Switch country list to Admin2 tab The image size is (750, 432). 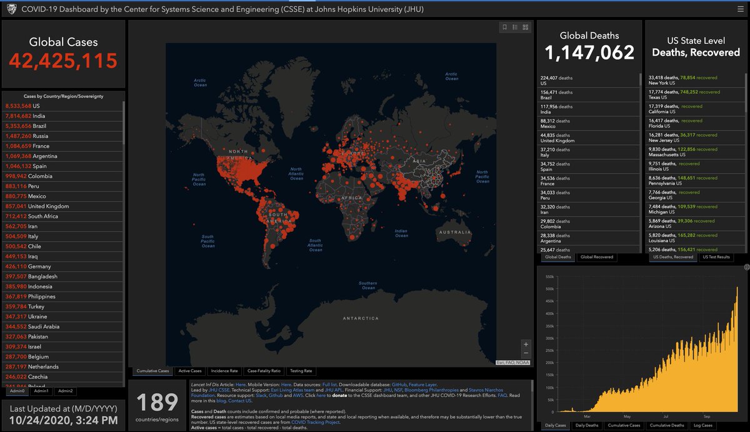tap(65, 391)
